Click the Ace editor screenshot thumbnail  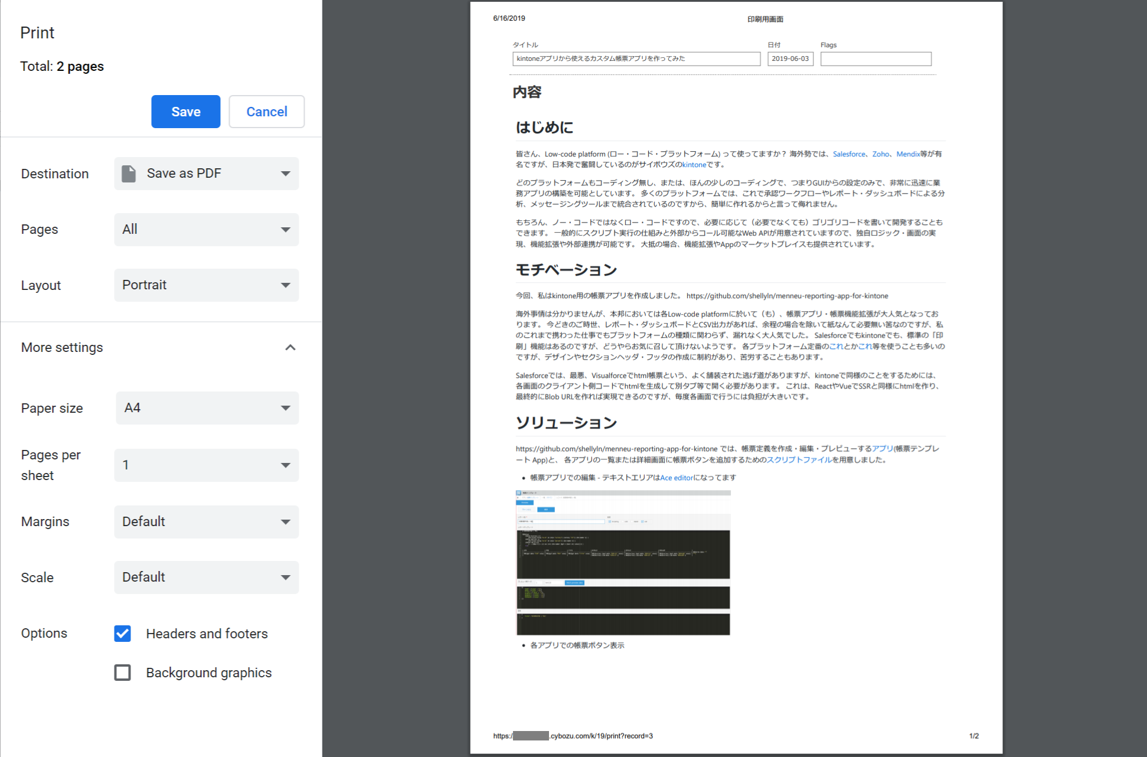coord(623,563)
